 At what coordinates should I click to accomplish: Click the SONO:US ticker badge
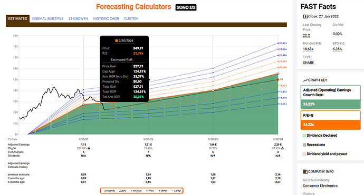[186, 7]
